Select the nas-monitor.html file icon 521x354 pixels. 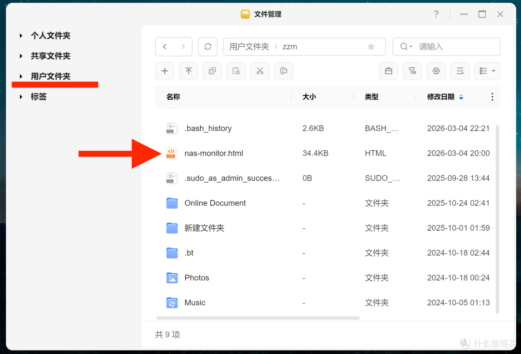point(172,153)
